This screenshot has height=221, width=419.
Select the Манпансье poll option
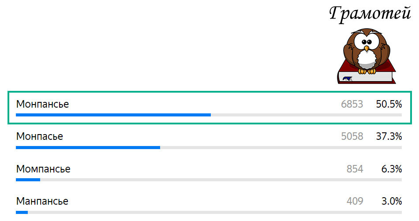coord(42,202)
